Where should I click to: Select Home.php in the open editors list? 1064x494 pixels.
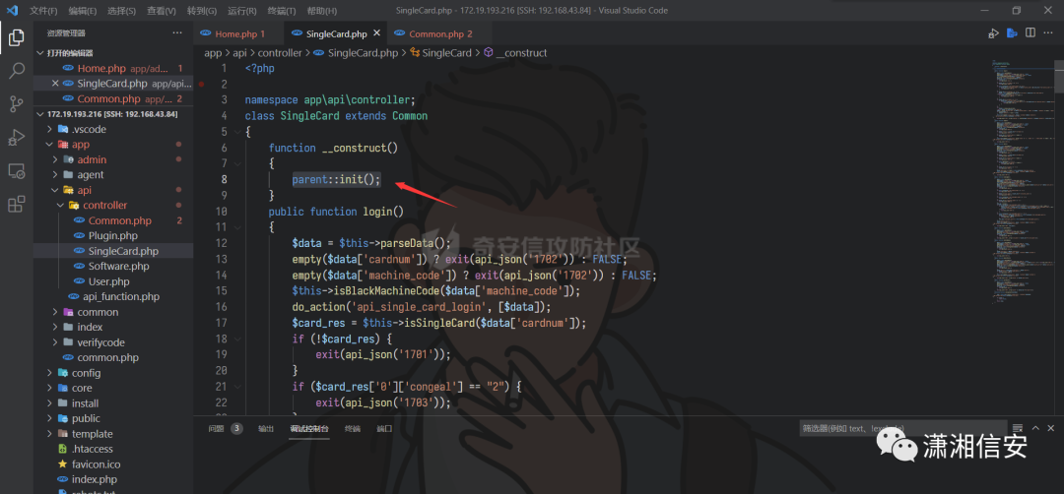113,69
